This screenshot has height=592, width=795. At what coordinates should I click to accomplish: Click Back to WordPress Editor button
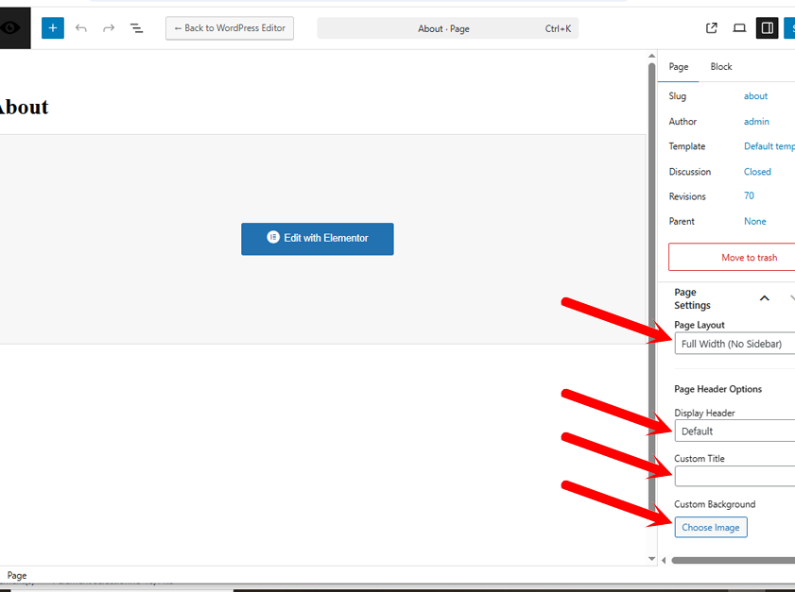point(230,28)
